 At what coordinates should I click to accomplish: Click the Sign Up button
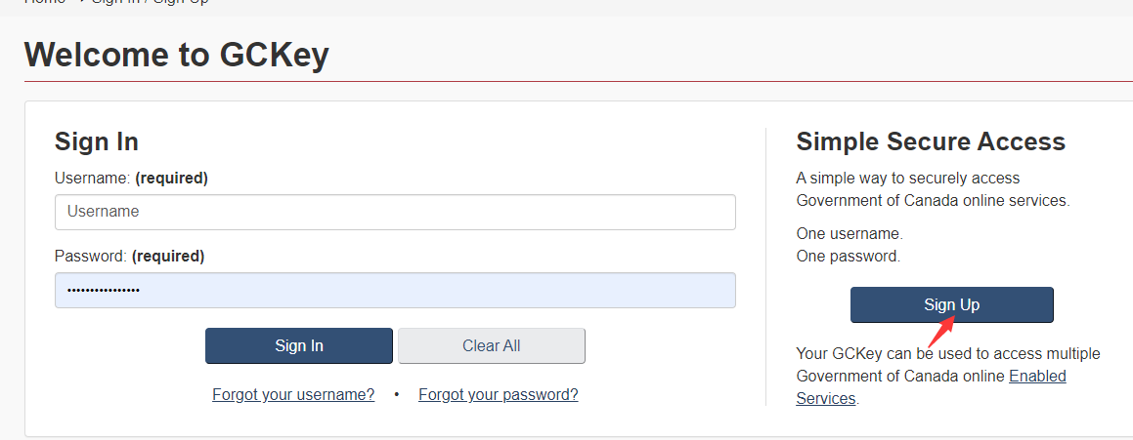(951, 305)
